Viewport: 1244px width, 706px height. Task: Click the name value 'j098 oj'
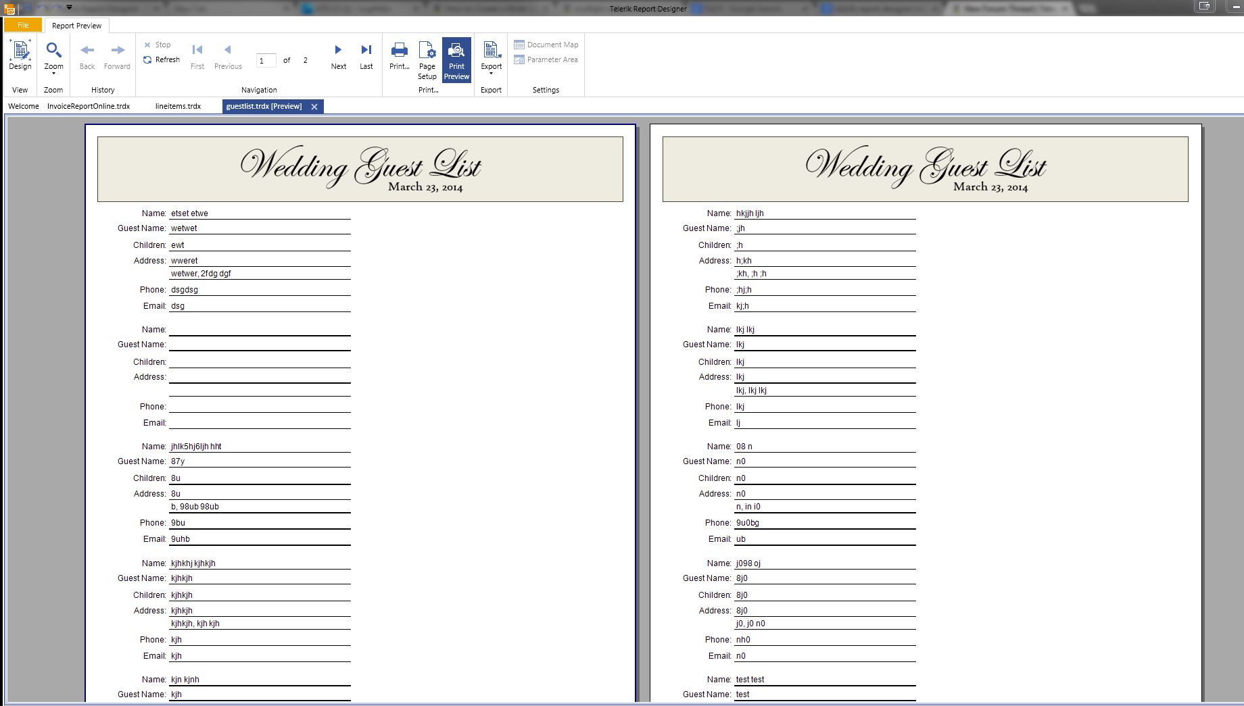[x=748, y=563]
